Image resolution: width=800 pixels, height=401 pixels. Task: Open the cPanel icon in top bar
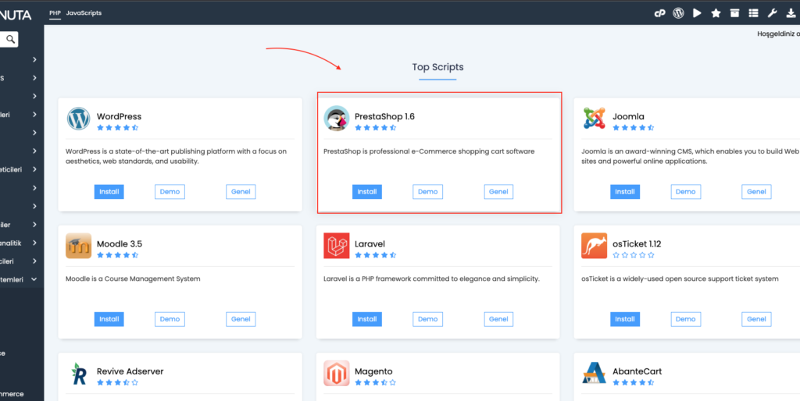(659, 13)
